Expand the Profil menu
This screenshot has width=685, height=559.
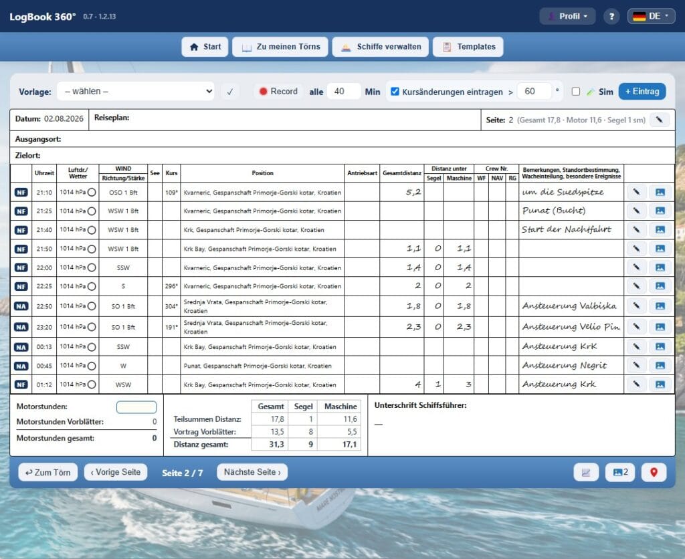pos(567,17)
